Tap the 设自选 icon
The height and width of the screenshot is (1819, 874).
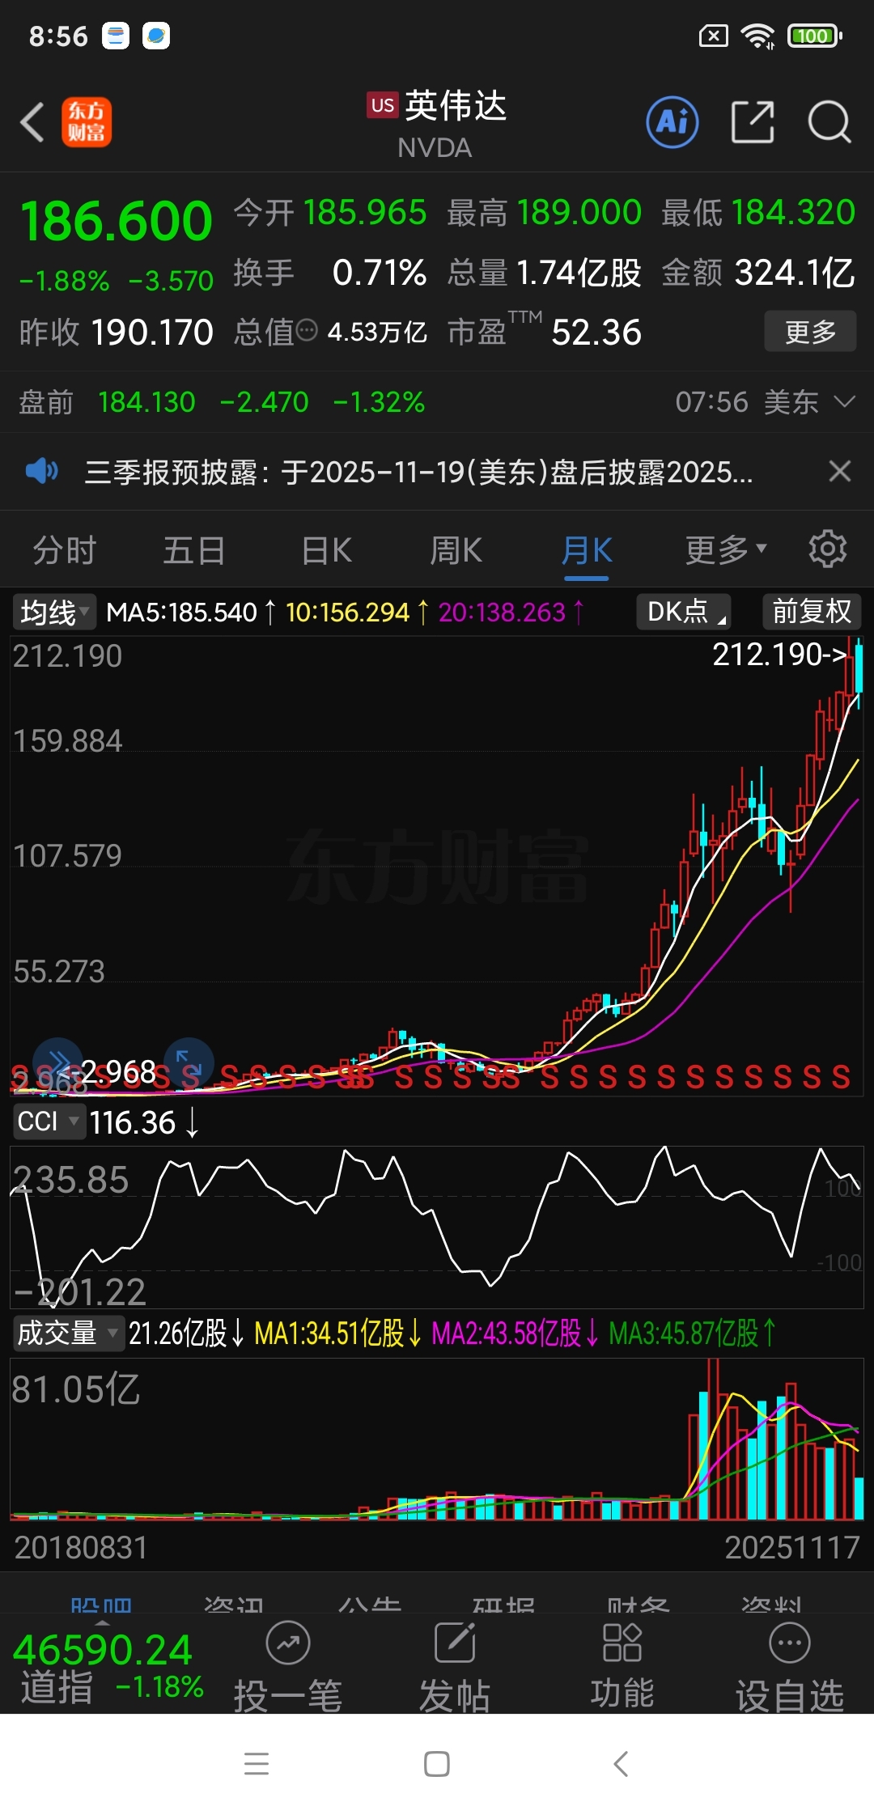point(790,1643)
